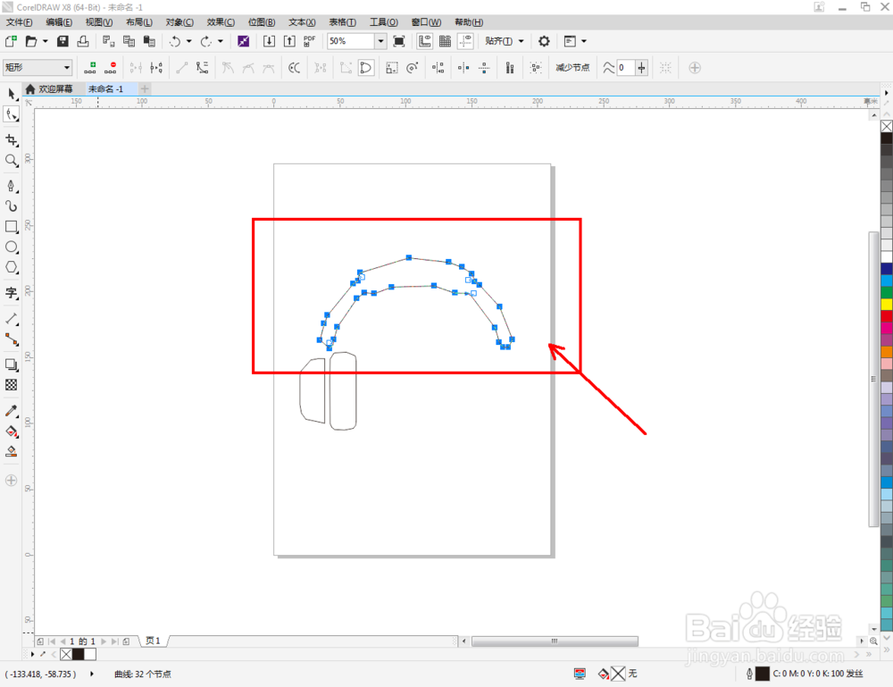Viewport: 893px width, 687px height.
Task: Expand the selection mode dropdown
Action: 67,68
